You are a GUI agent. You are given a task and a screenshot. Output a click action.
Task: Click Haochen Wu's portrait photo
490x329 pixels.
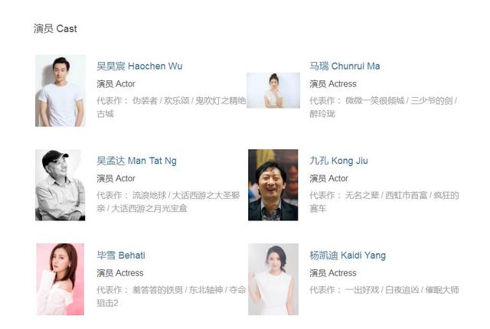60,91
